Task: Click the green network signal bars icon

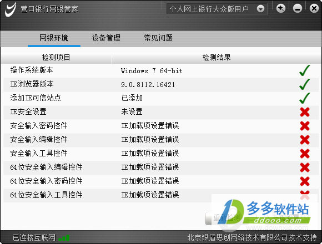Action: (x=64, y=238)
